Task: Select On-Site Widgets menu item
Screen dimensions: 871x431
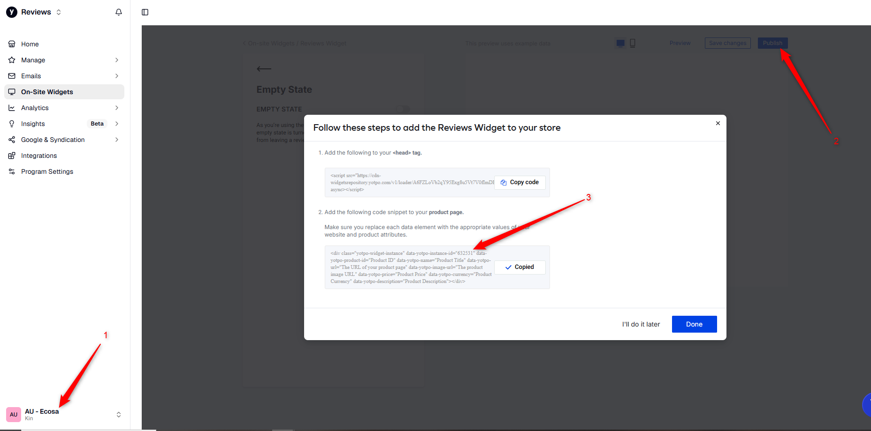Action: coord(64,92)
